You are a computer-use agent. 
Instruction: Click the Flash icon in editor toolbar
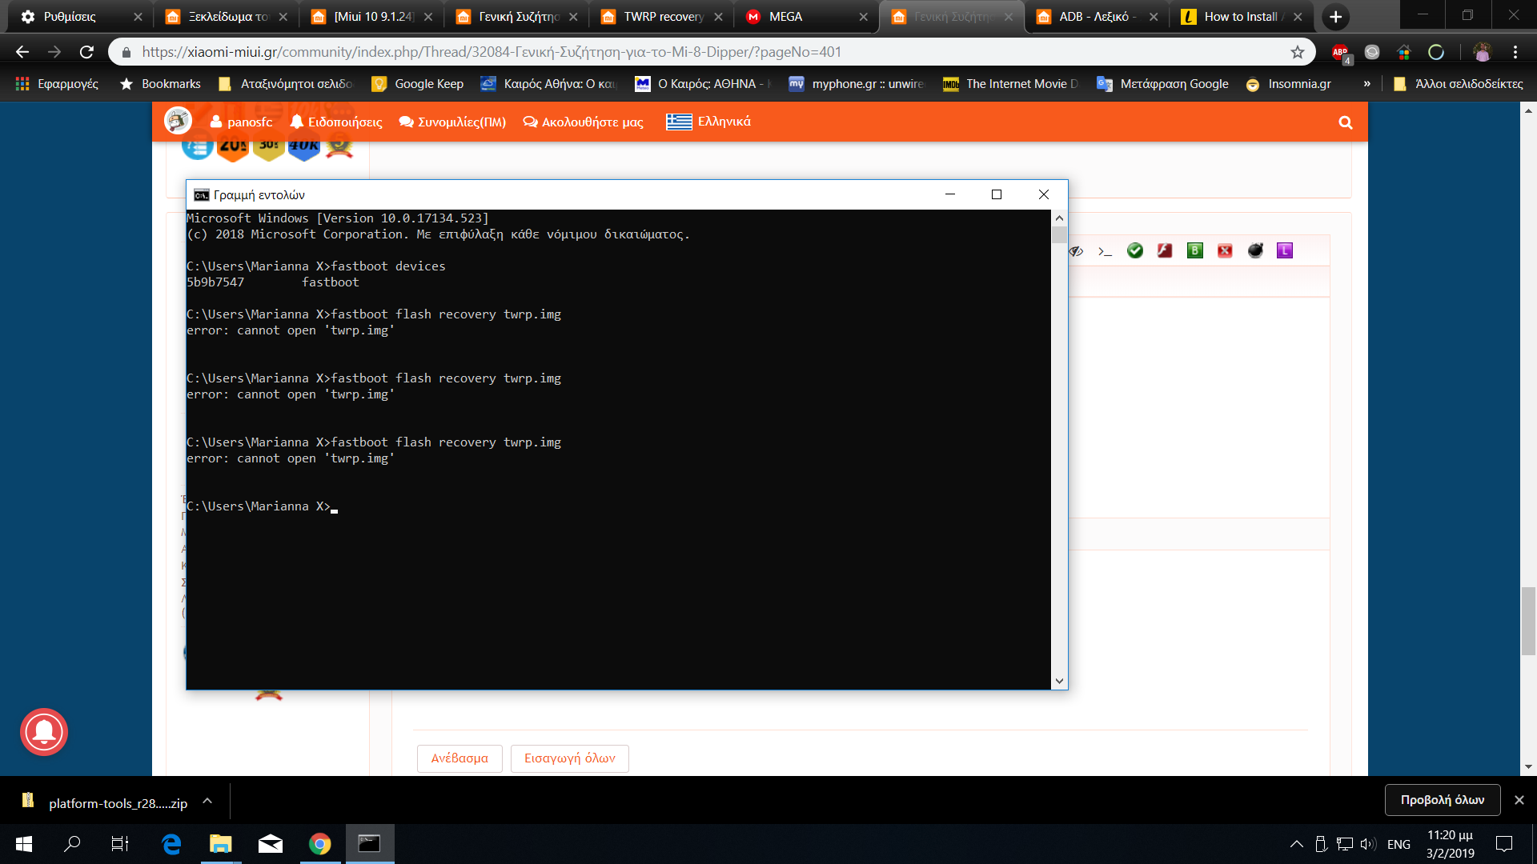point(1165,251)
